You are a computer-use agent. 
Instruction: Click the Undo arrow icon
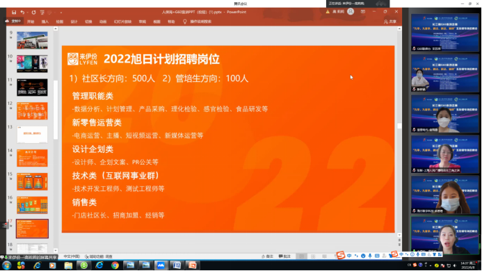(22, 13)
